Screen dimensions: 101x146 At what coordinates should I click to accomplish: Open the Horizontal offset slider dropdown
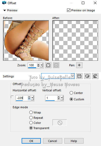(x=32, y=98)
